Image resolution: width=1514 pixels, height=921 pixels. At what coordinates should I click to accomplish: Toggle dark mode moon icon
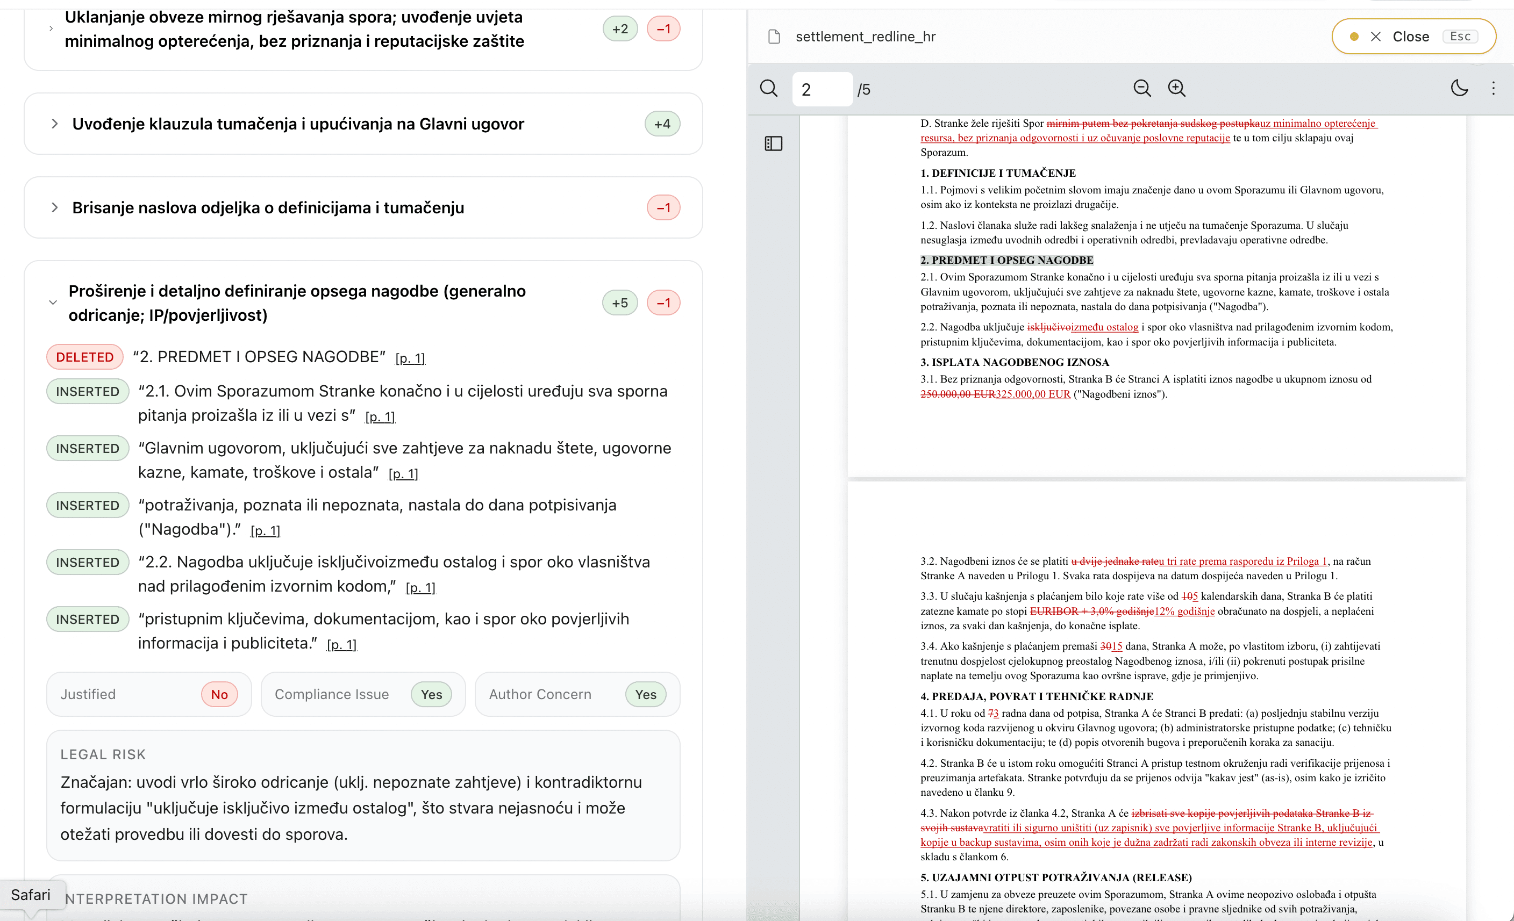pyautogui.click(x=1459, y=89)
